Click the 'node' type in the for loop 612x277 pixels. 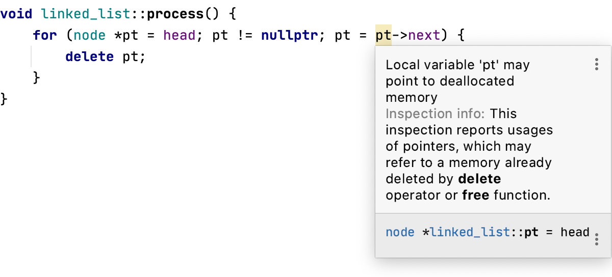89,36
